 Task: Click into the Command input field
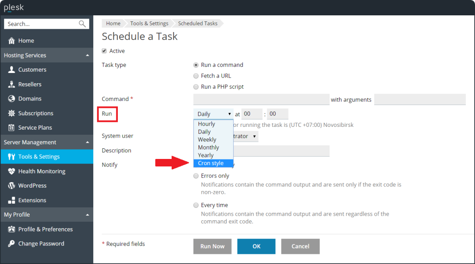pyautogui.click(x=261, y=99)
